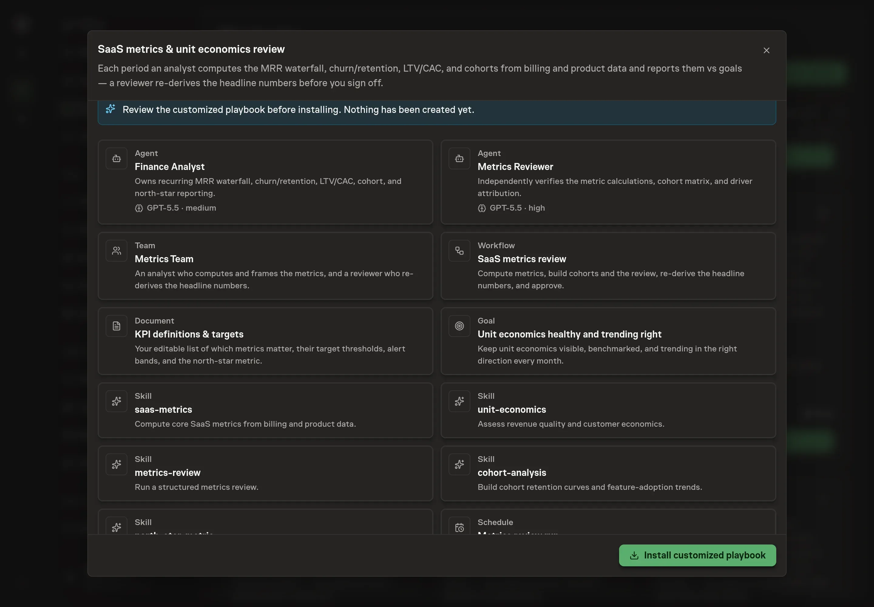Click the Independently verifies the metric calculations description
Viewport: 874px width, 607px height.
[615, 187]
